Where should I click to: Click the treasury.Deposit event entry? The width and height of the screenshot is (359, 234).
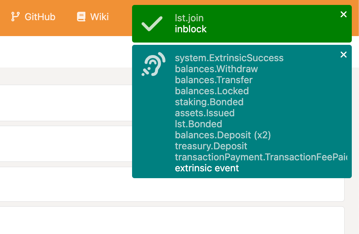[211, 146]
